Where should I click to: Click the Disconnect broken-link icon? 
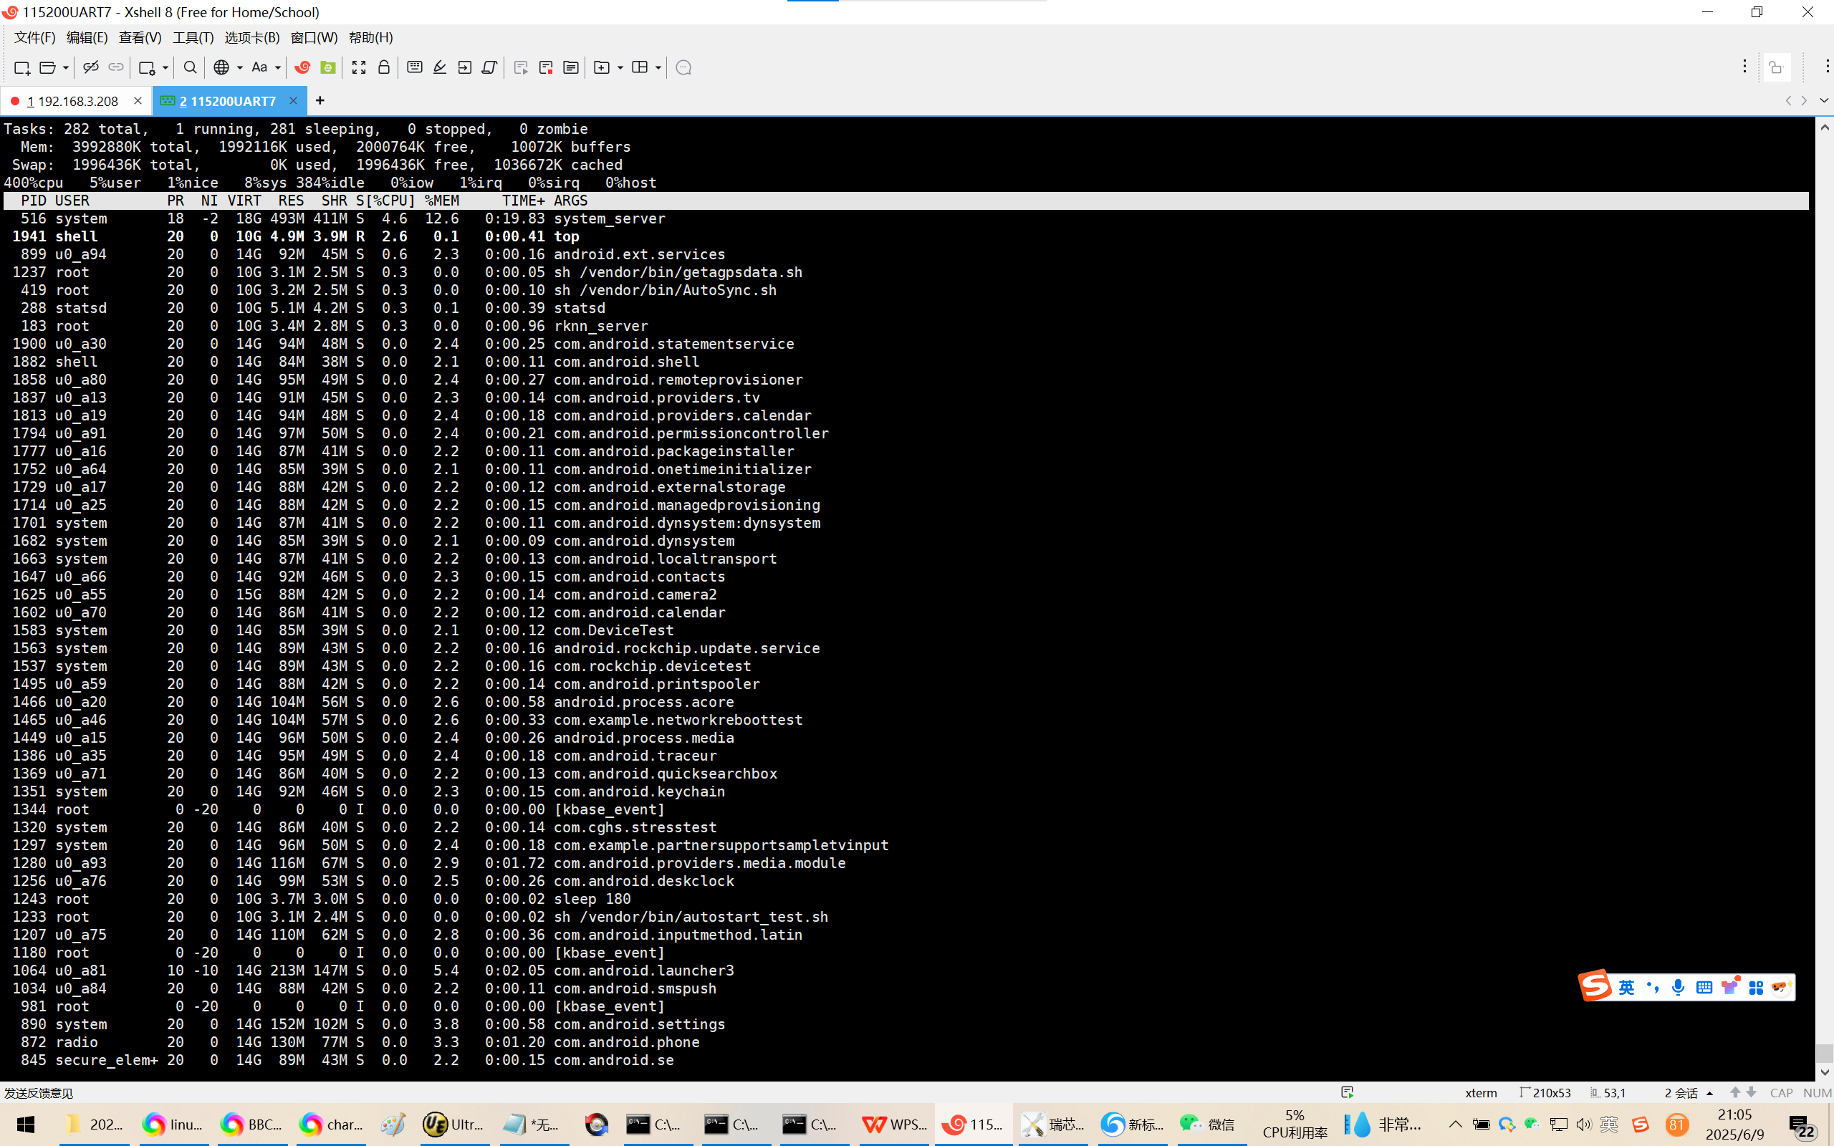90,67
